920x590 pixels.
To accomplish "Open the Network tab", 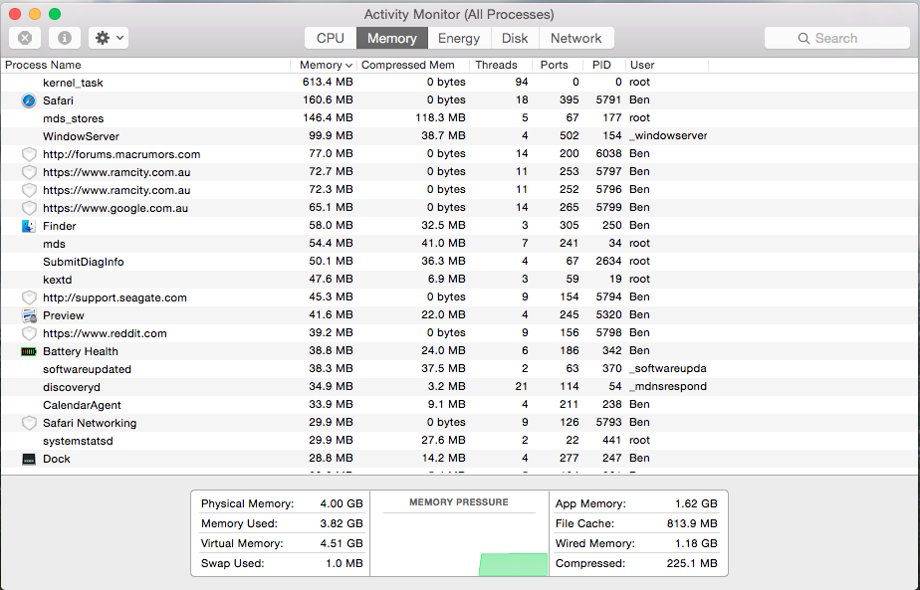I will [576, 38].
